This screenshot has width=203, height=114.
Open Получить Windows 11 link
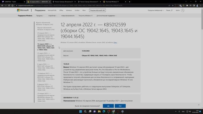[86, 16]
